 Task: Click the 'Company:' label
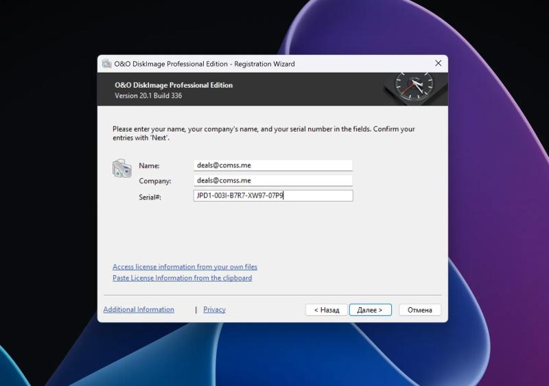(155, 181)
